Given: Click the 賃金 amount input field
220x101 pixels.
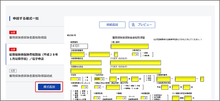Looking at the screenshot, I should pyautogui.click(x=113, y=87).
